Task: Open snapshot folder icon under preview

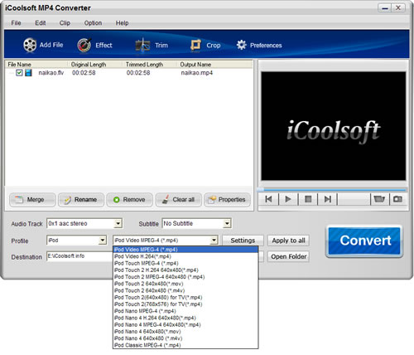Action: 379,199
